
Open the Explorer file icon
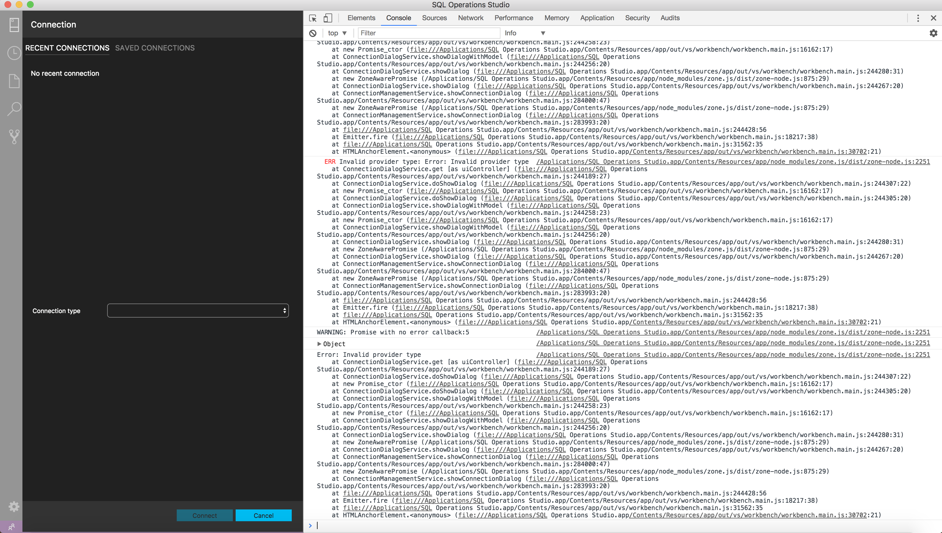[14, 81]
